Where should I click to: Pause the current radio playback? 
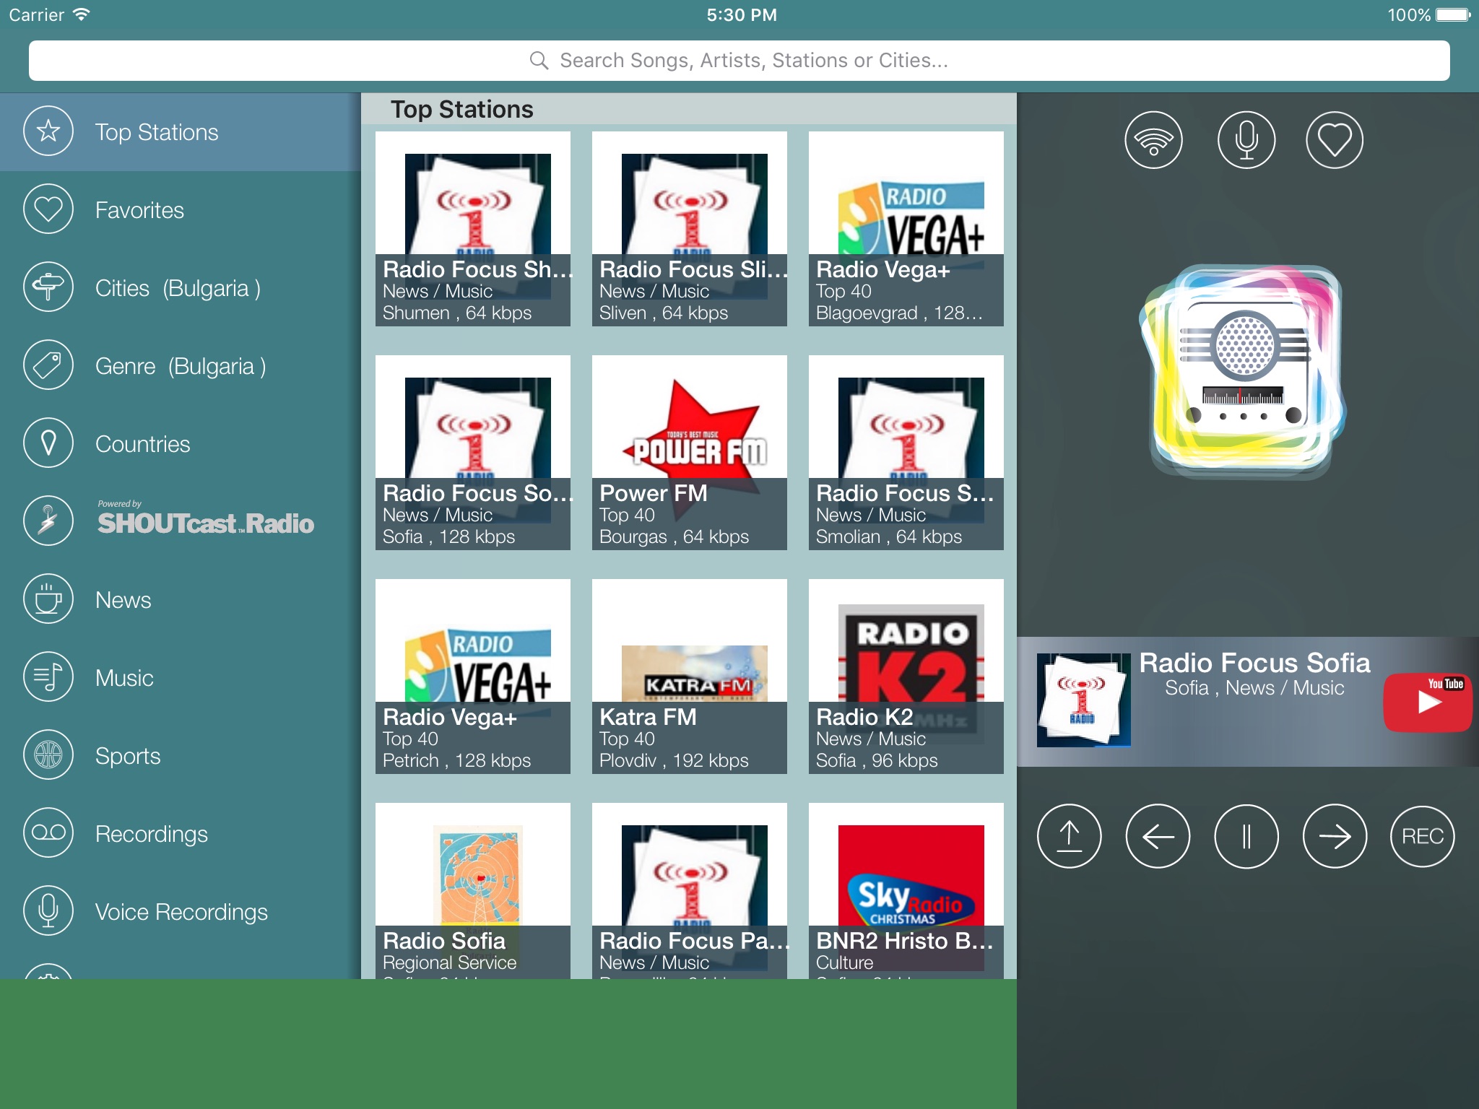pyautogui.click(x=1246, y=836)
